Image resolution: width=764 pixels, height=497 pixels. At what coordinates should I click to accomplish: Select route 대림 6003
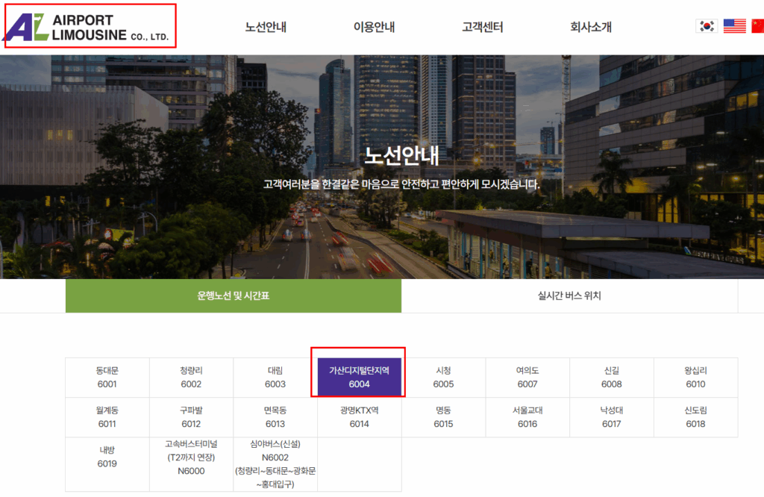click(275, 378)
